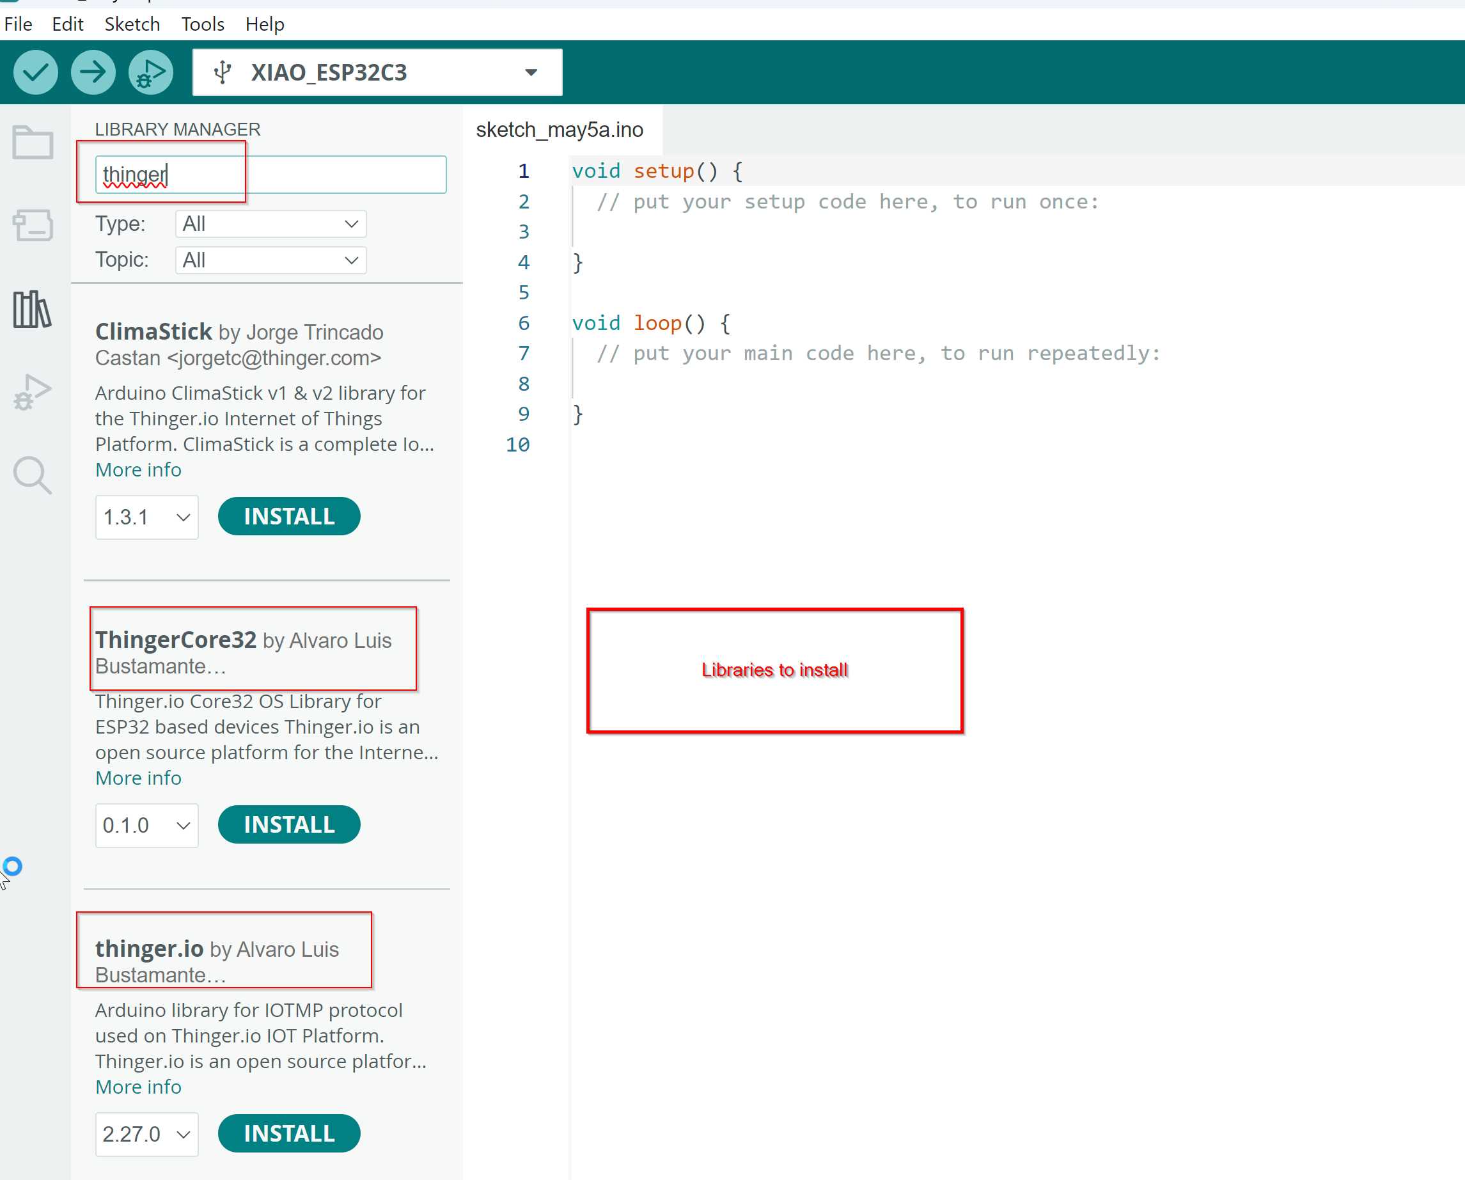Select the File menu item
This screenshot has width=1465, height=1180.
(x=19, y=23)
